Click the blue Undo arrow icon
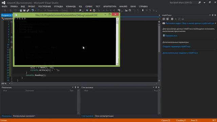217x122 pixels. click(x=33, y=10)
